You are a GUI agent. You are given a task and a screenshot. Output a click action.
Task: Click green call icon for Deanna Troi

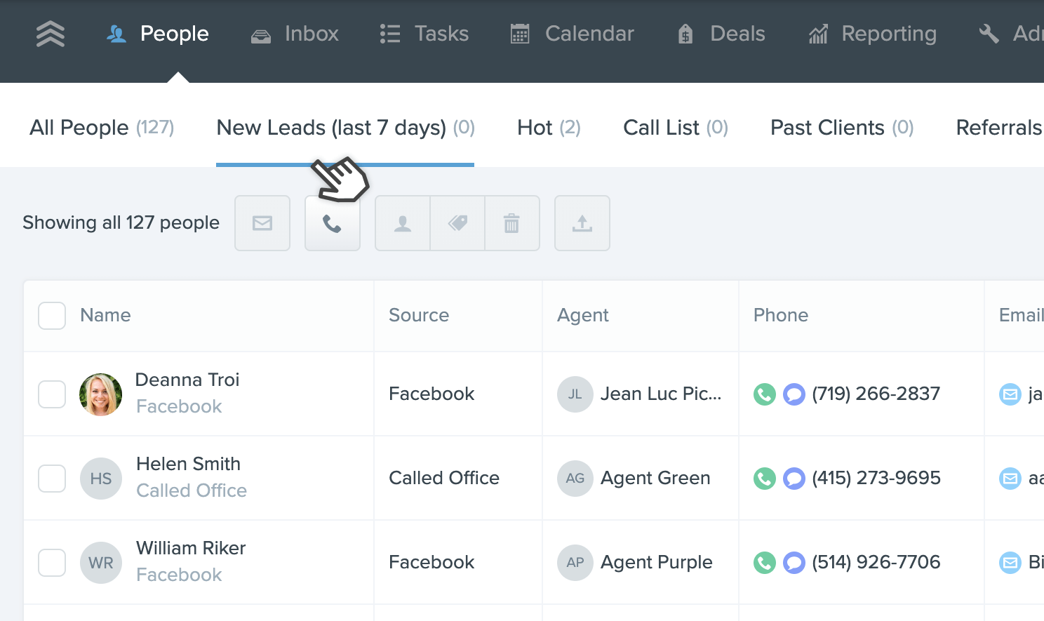(764, 394)
